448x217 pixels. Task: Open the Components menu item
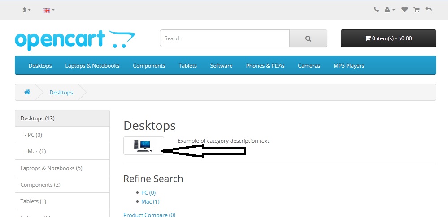(x=149, y=66)
